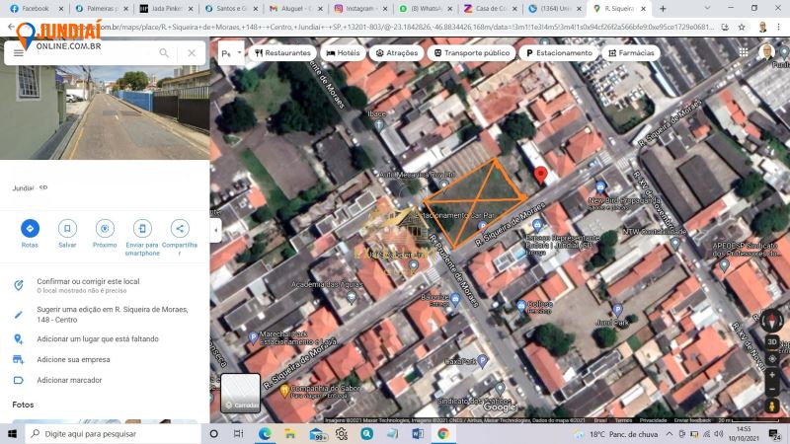Select Adicione sua empresa

(73, 359)
